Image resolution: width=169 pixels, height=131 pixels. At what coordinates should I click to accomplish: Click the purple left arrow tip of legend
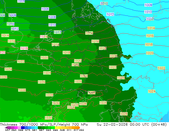6,128
